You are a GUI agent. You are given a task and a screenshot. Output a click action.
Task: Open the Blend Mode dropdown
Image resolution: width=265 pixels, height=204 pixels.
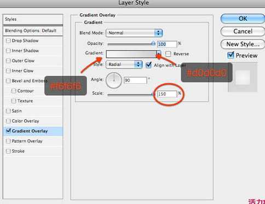(134, 33)
